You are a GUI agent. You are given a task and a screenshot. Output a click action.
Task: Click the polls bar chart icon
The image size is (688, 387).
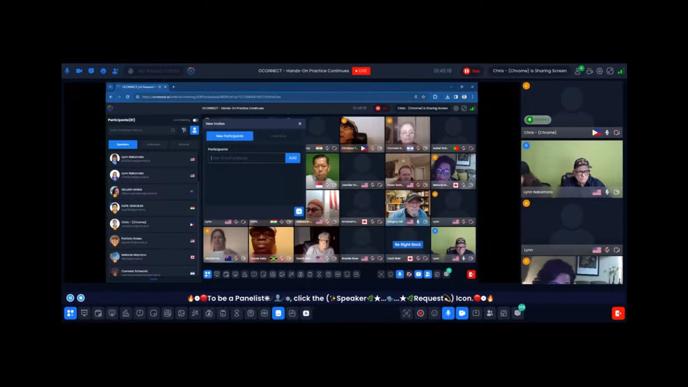click(x=126, y=313)
